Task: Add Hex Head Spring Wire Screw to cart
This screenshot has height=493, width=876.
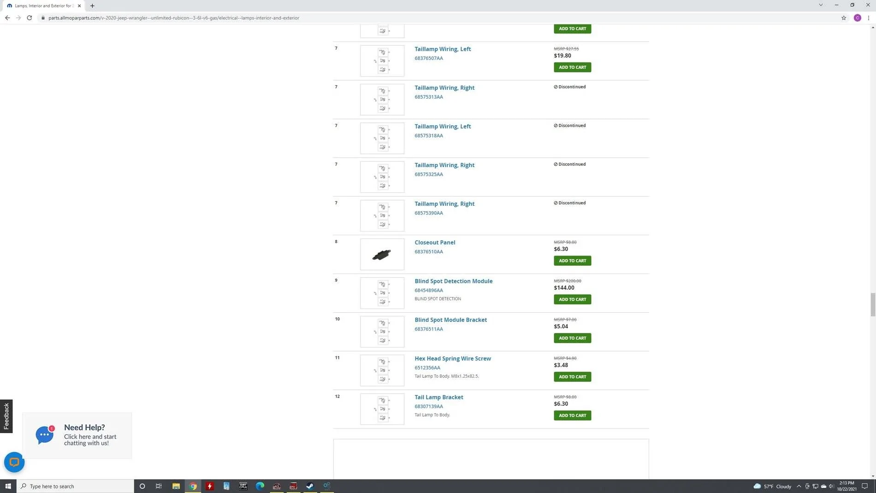Action: (572, 377)
